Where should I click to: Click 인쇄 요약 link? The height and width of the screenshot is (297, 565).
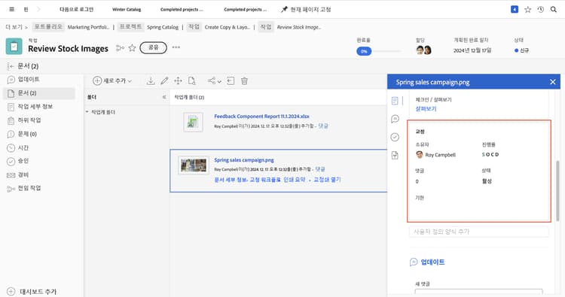(294, 180)
